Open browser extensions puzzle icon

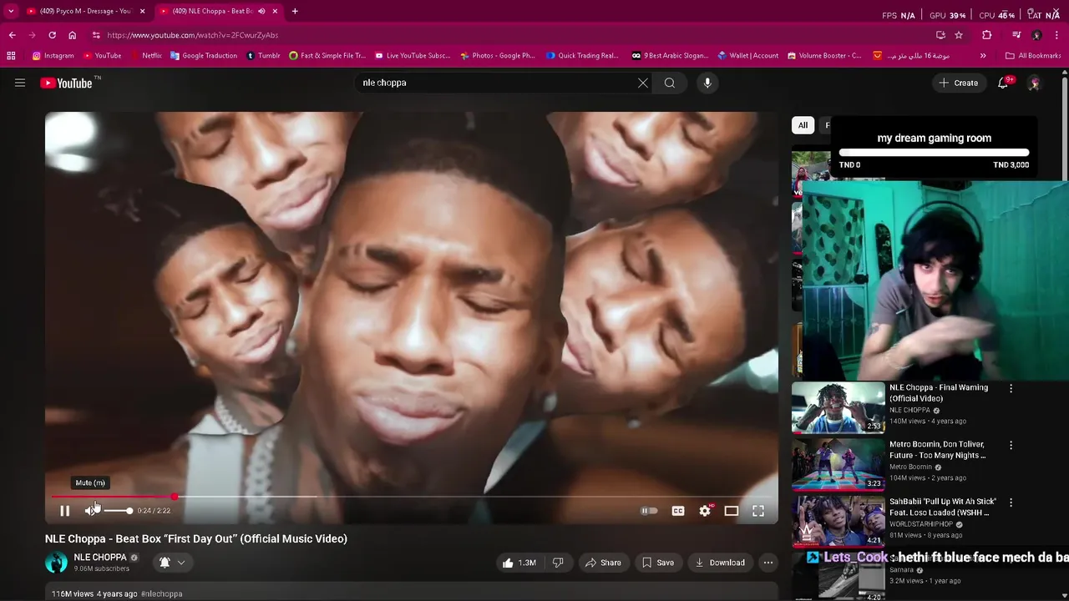[x=987, y=35]
